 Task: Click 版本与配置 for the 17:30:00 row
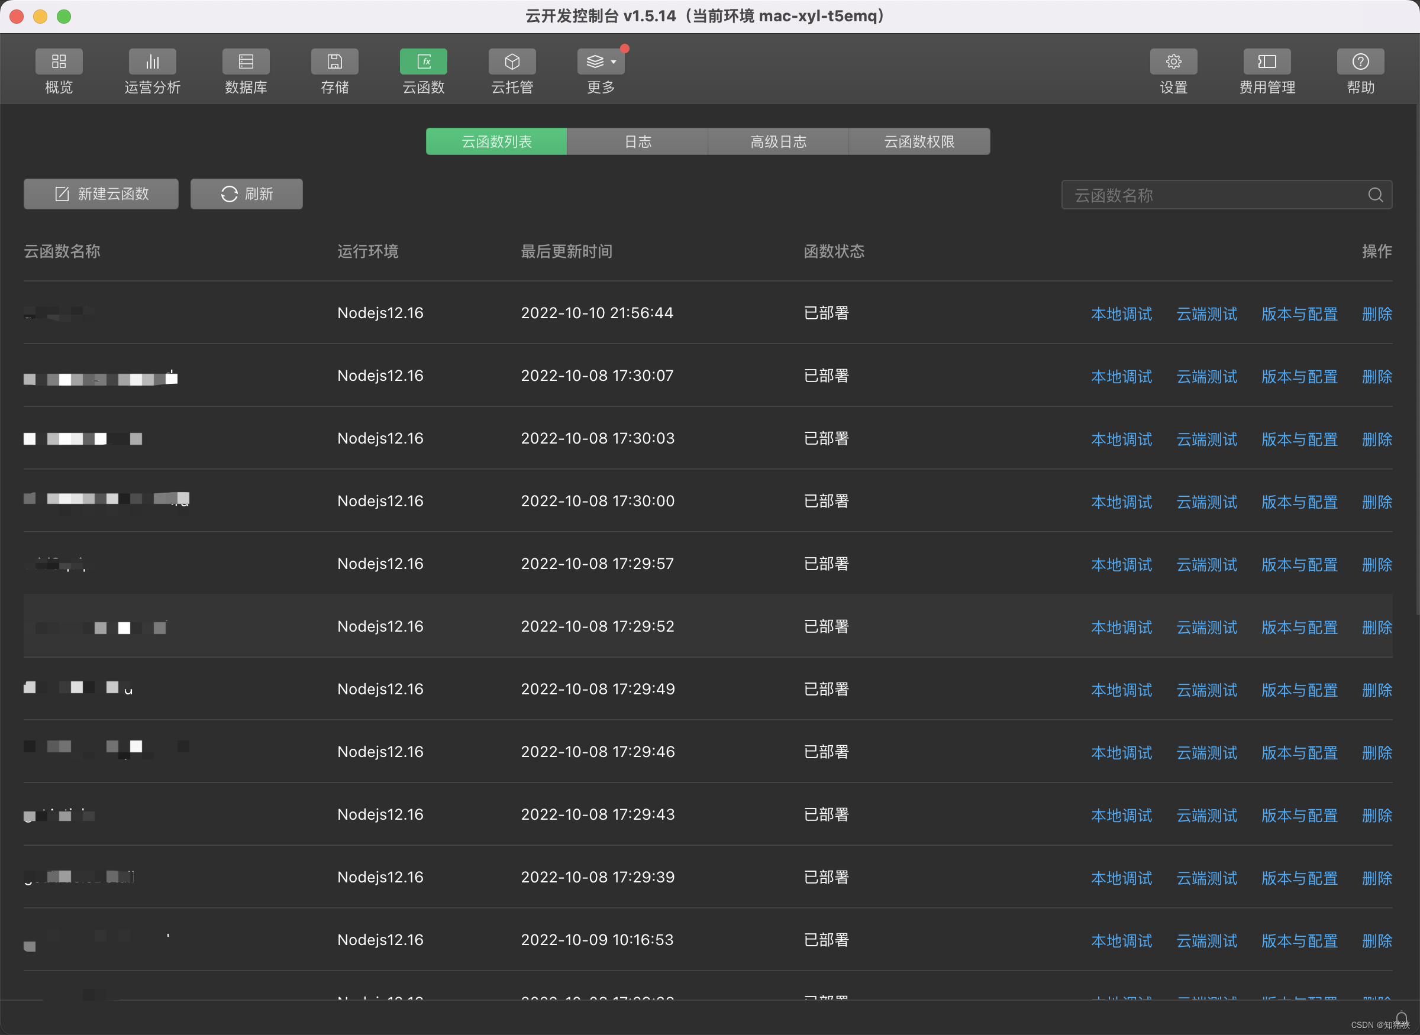pos(1299,502)
